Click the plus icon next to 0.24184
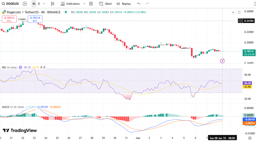This screenshot has width=256, height=141. coord(240,21)
